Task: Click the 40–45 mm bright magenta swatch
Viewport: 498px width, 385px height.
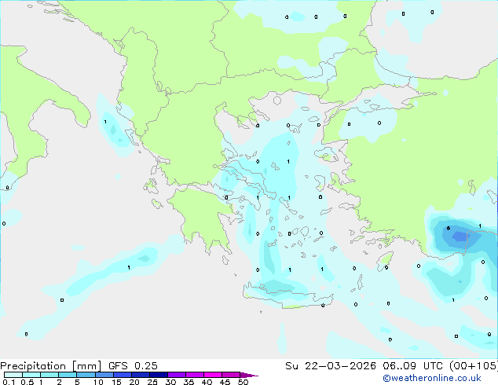Action: (213, 375)
